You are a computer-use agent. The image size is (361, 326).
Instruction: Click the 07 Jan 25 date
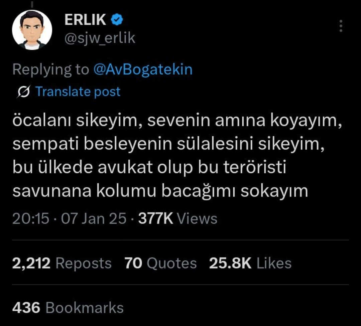pos(93,219)
